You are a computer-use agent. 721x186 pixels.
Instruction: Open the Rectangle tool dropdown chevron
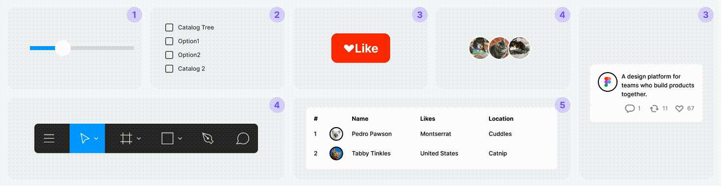180,139
